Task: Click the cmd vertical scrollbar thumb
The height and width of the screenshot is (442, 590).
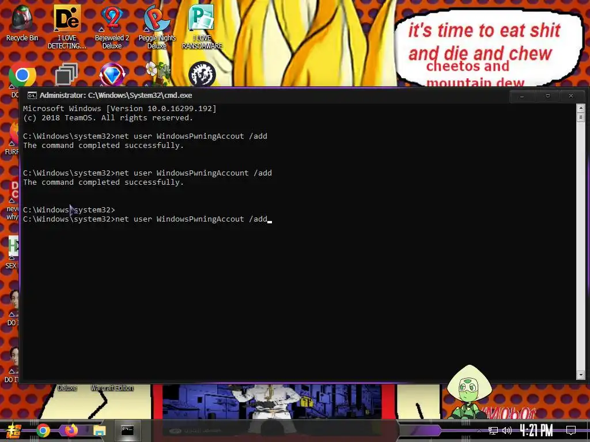Action: click(581, 117)
